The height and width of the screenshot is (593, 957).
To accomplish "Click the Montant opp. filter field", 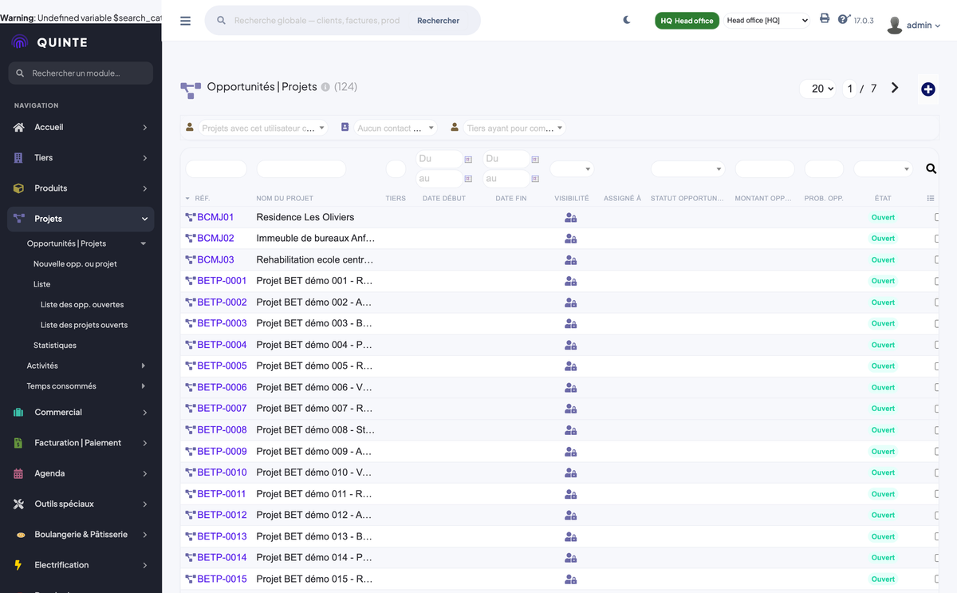I will 765,168.
